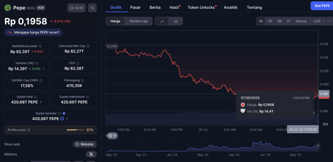Click the 57% profile score value
333x162 pixels.
tap(90, 130)
